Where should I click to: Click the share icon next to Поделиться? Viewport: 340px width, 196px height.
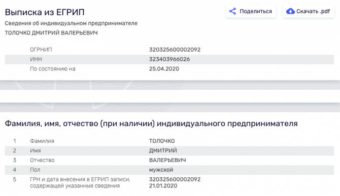click(232, 11)
